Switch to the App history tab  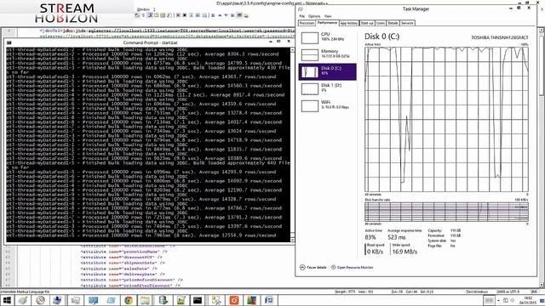click(x=348, y=23)
